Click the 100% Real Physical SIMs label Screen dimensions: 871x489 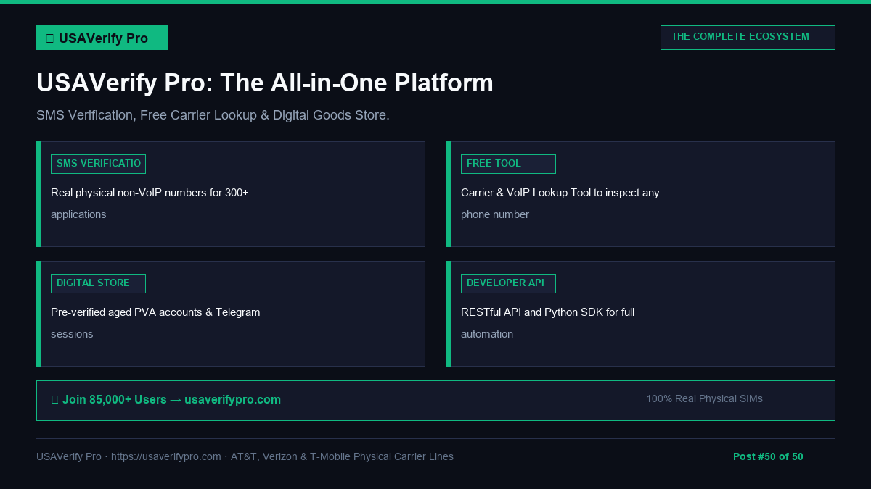click(704, 398)
